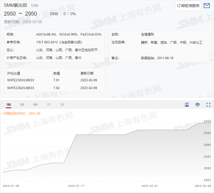The width and height of the screenshot is (214, 193).
Task: Click the truncated 定义 definition text
Action: (x=69, y=50)
